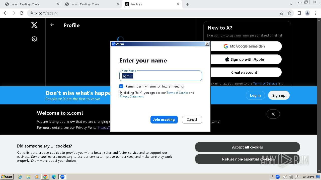
Task: Bookmark this page with the star icon
Action: click(x=289, y=13)
